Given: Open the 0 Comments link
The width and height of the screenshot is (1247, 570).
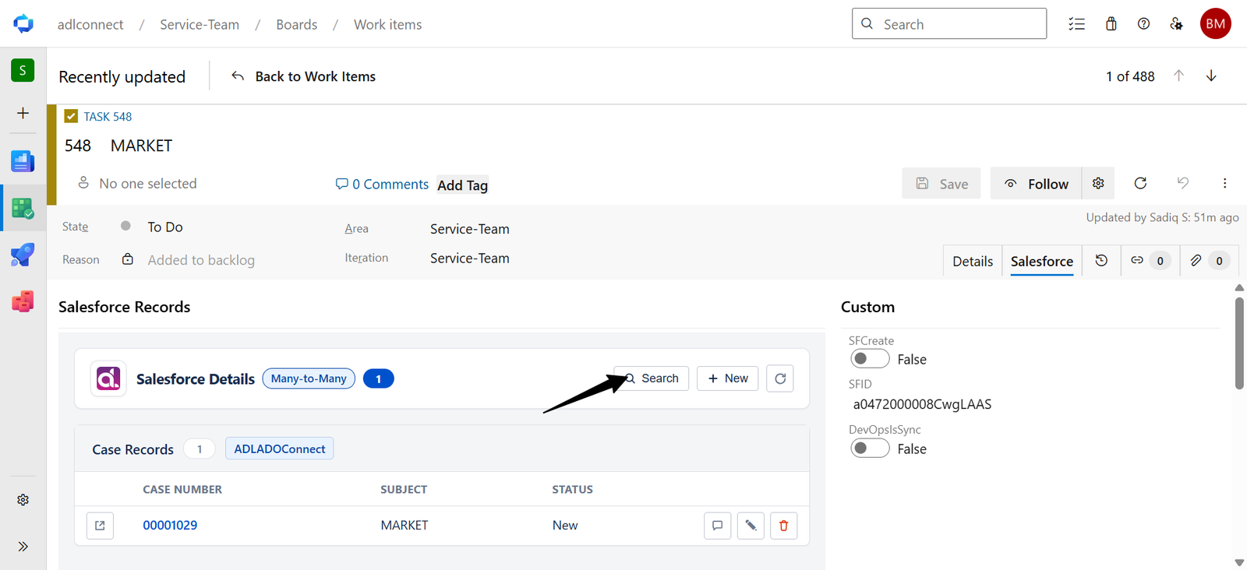Looking at the screenshot, I should pyautogui.click(x=382, y=184).
